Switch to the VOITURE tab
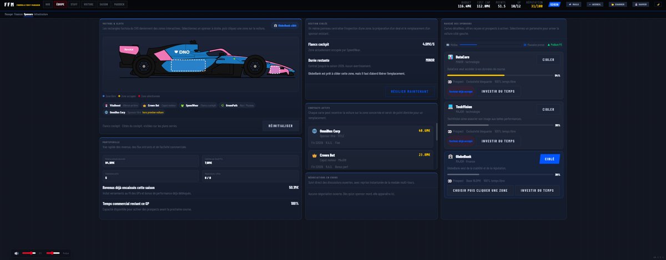This screenshot has height=260, width=666. click(x=88, y=4)
